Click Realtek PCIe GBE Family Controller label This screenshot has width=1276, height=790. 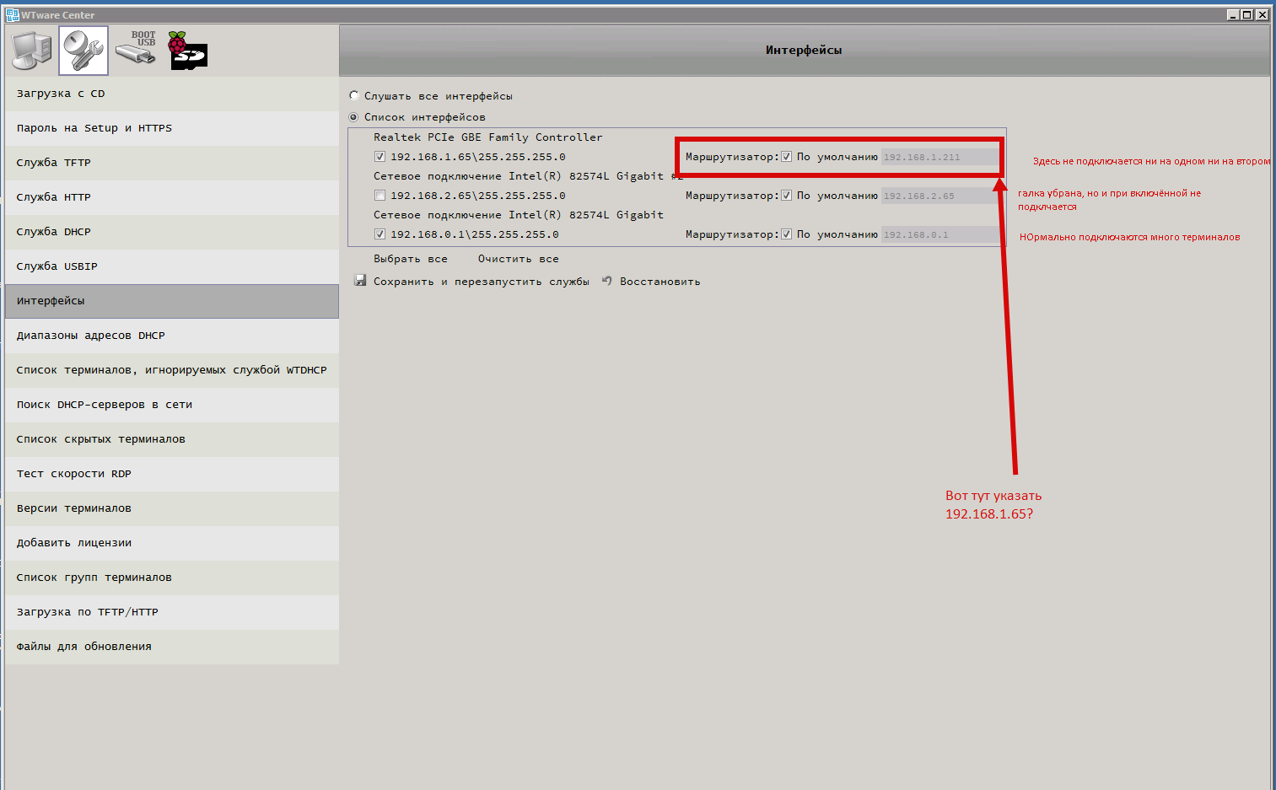[x=488, y=137]
